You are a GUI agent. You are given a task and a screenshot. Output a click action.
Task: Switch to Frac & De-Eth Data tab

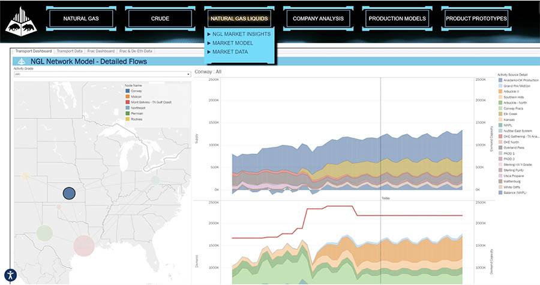(136, 51)
